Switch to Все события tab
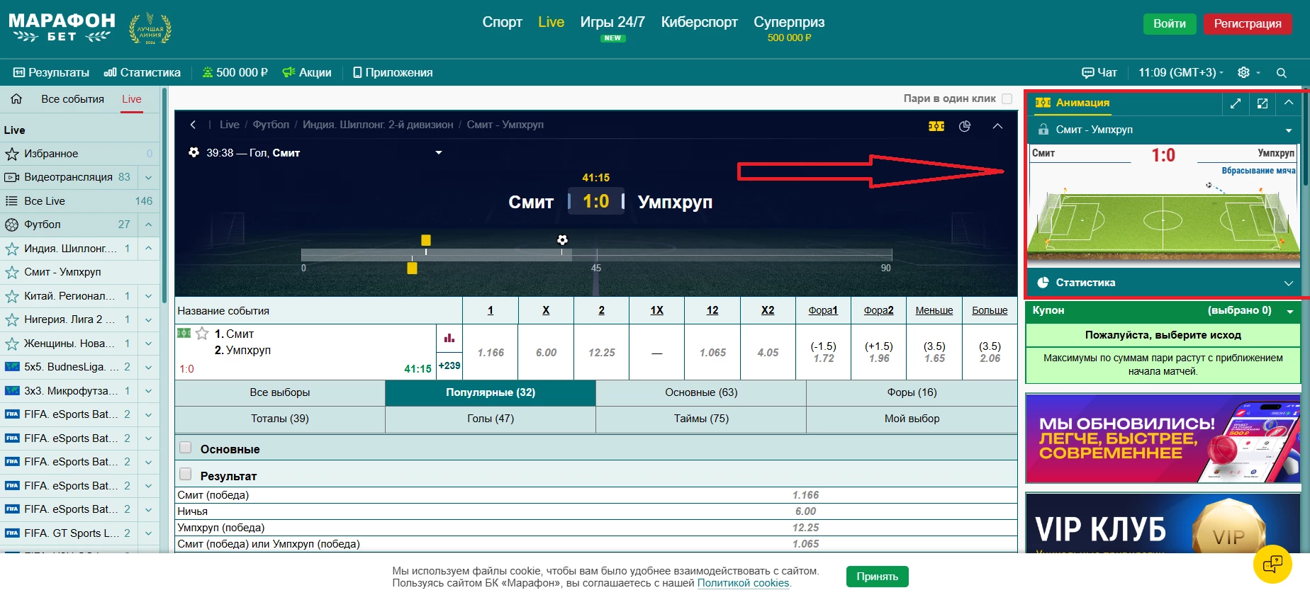 [x=73, y=99]
